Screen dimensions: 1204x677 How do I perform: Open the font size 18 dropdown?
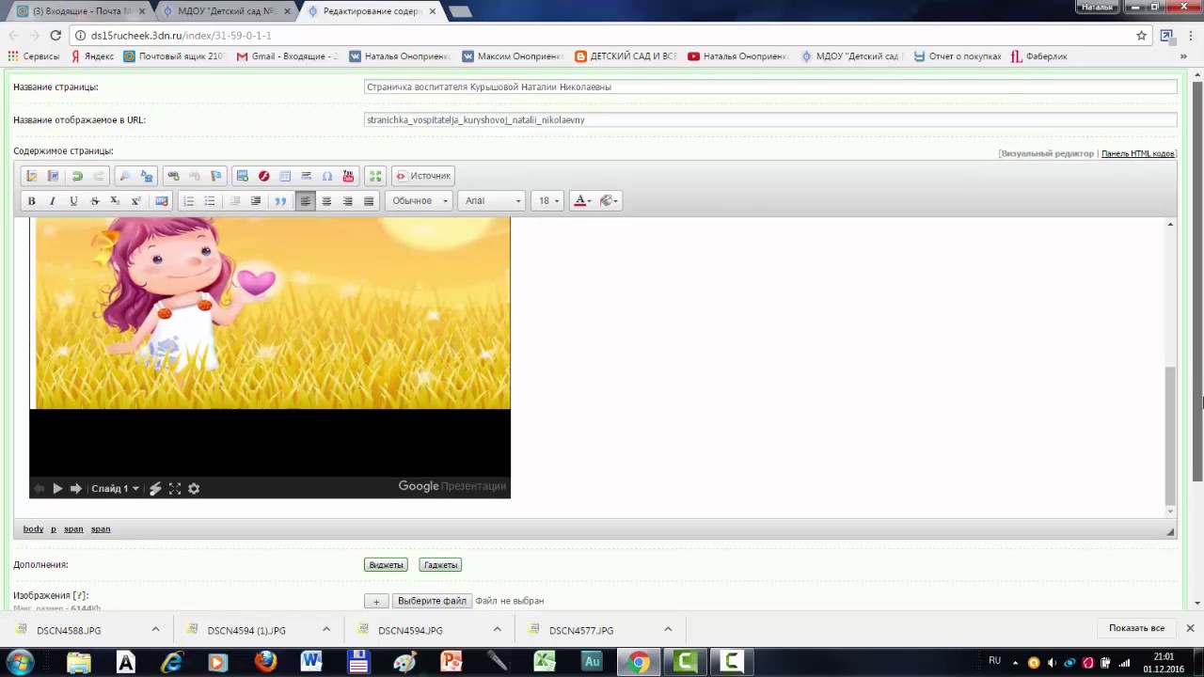pos(548,200)
